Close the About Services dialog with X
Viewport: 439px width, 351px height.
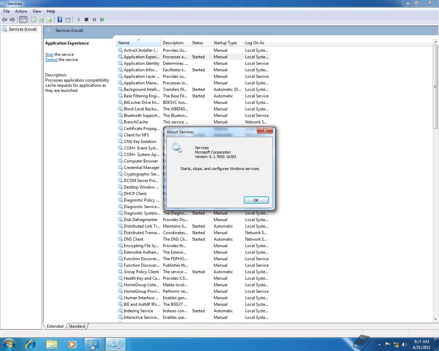pos(265,130)
